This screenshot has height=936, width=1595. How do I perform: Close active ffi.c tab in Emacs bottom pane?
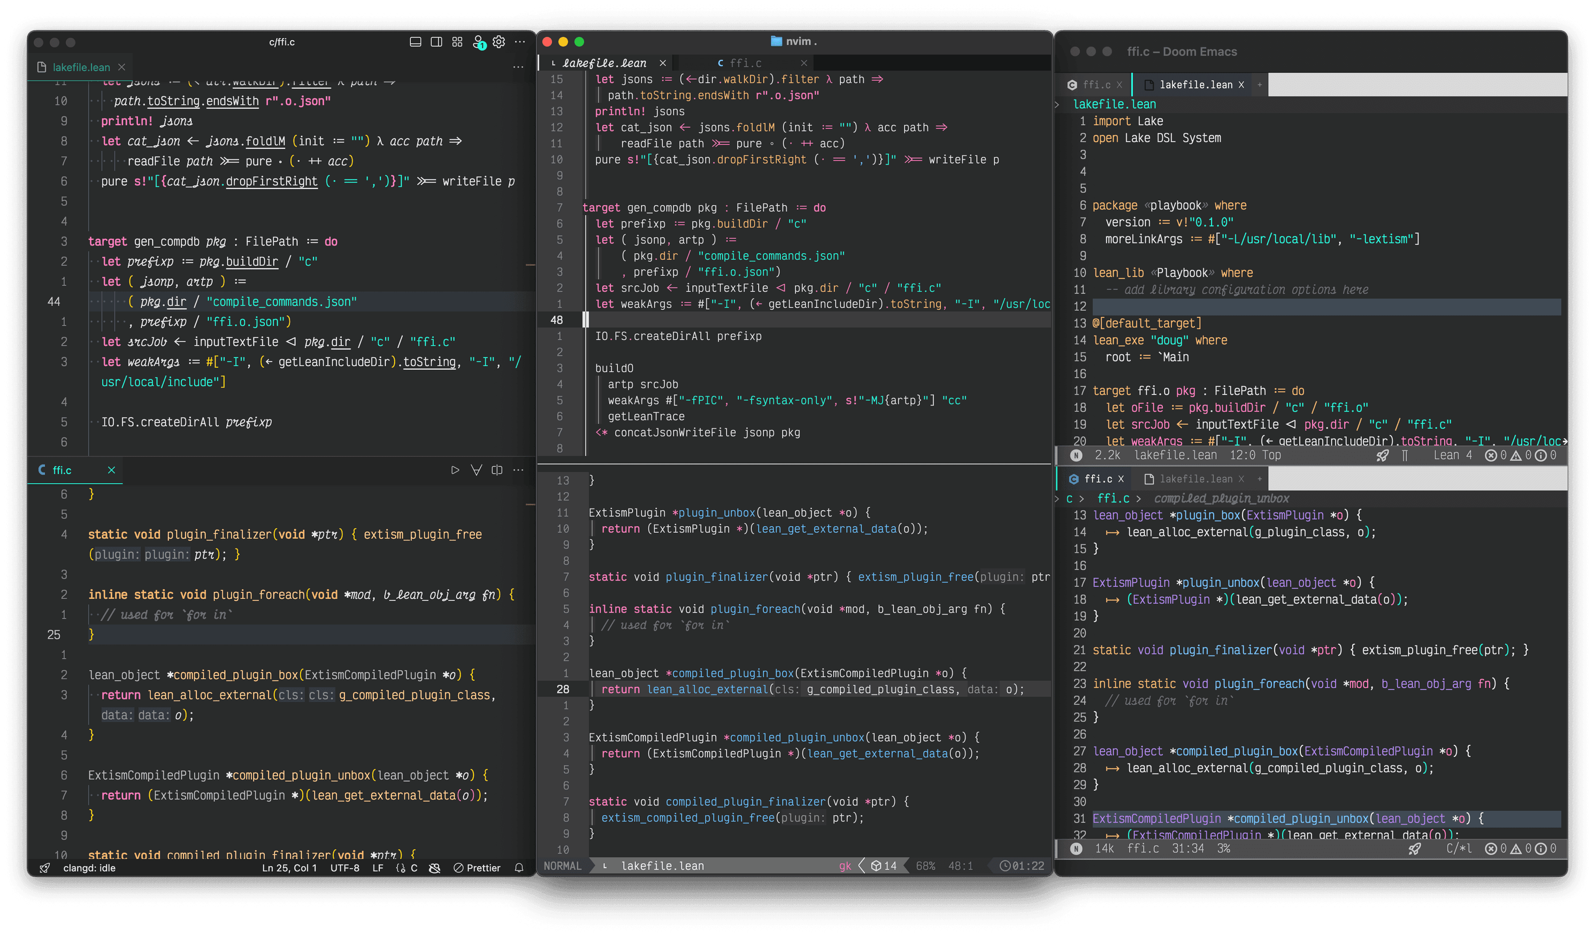click(1121, 479)
